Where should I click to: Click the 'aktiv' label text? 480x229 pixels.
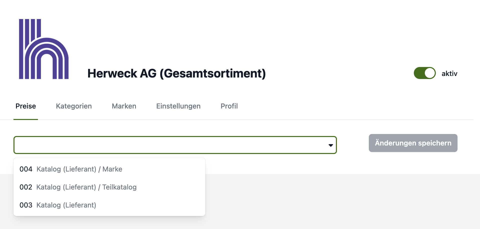[449, 73]
